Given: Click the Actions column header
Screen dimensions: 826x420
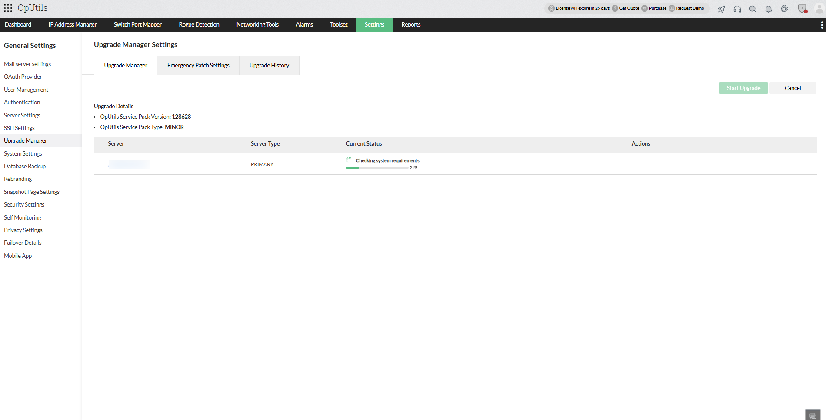Looking at the screenshot, I should [x=641, y=144].
